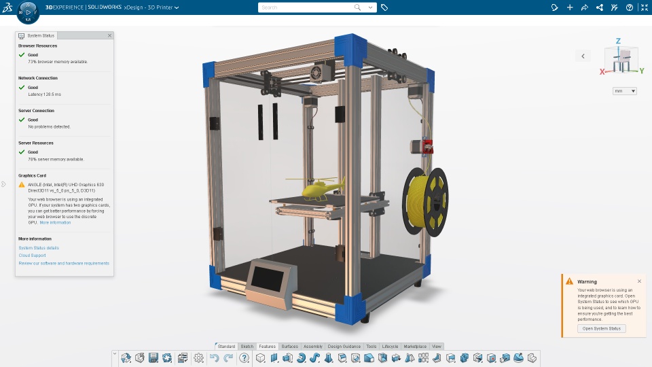Switch to the Tools tab

(372, 346)
